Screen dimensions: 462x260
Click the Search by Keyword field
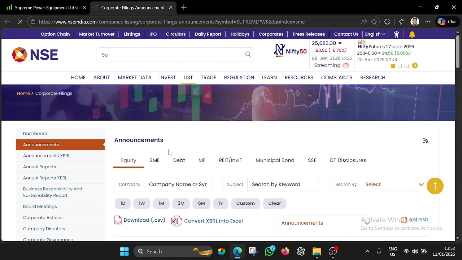pos(284,184)
